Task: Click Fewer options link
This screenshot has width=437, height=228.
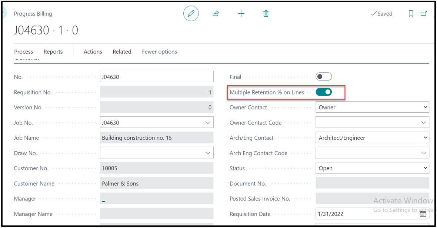Action: 159,52
